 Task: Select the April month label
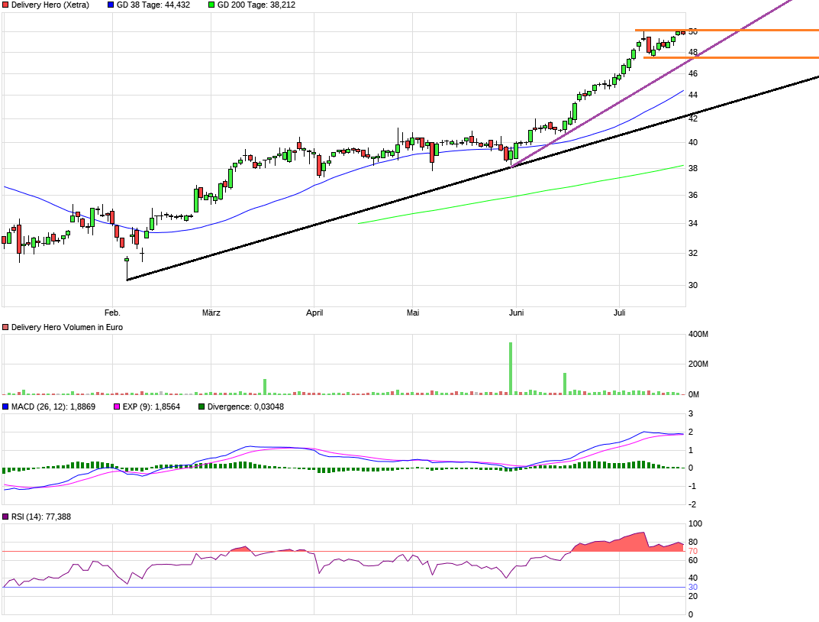coord(314,313)
